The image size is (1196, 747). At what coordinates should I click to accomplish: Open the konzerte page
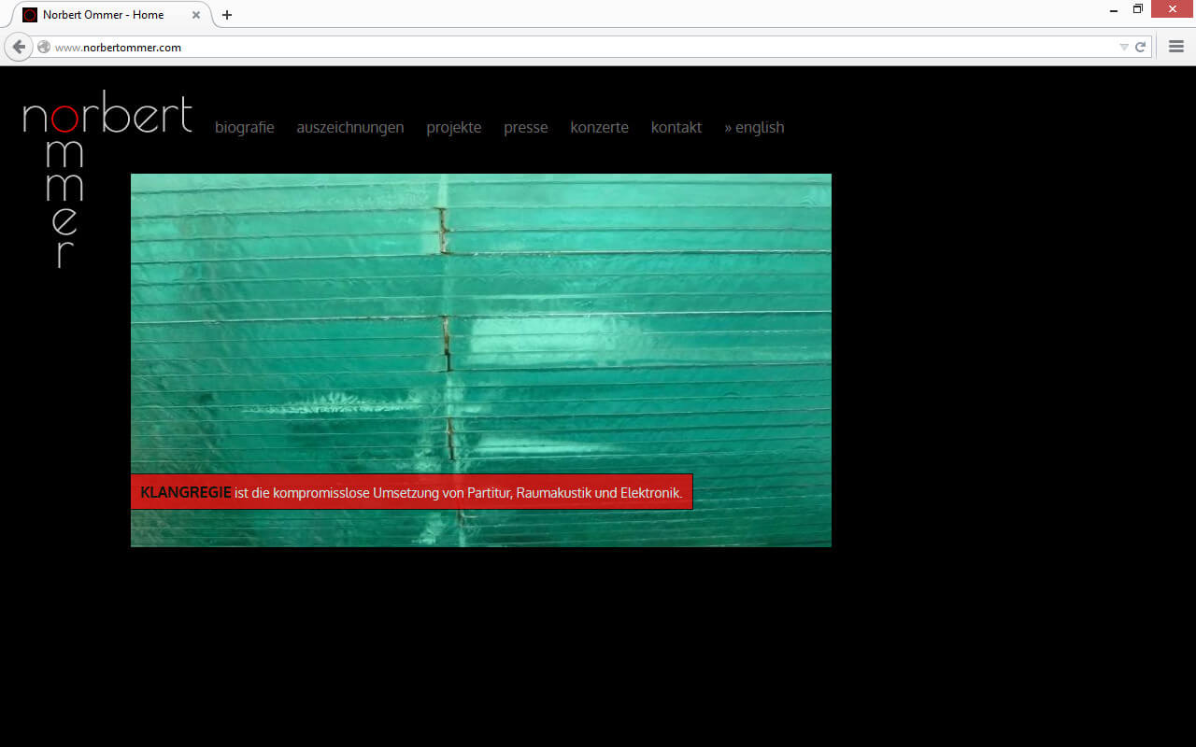[x=600, y=127]
